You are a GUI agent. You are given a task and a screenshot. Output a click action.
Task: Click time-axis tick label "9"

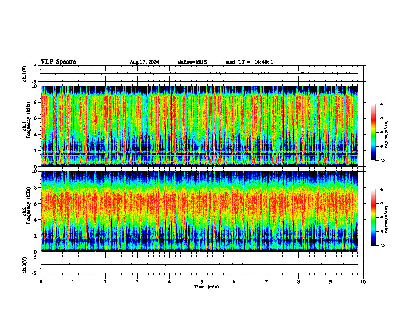tap(331, 282)
